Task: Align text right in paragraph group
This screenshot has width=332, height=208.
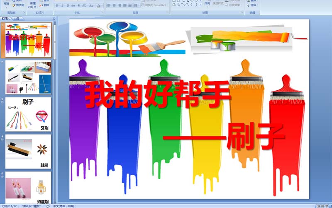Action: point(120,5)
